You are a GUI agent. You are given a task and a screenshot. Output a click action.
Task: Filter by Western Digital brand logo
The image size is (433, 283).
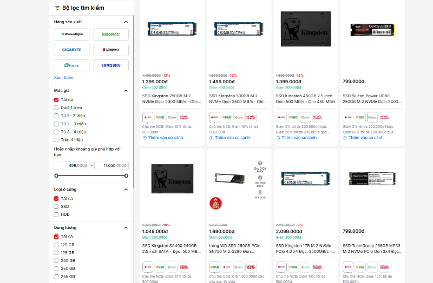tap(71, 34)
